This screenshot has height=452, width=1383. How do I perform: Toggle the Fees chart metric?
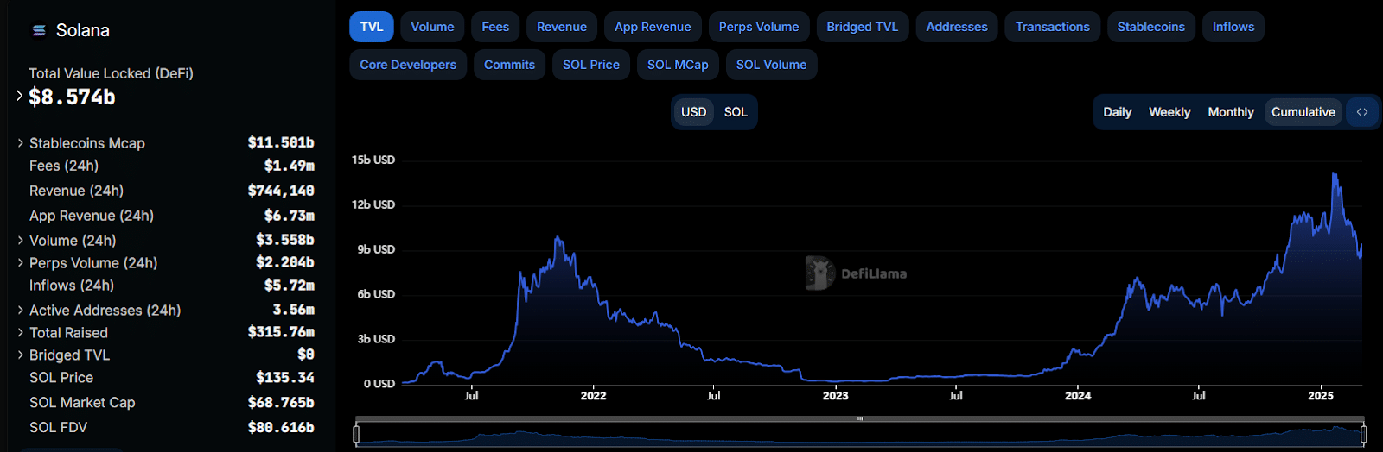click(495, 27)
